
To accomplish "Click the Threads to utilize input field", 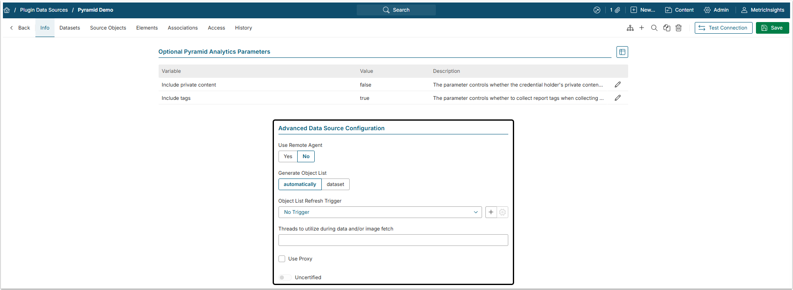I will tap(393, 240).
